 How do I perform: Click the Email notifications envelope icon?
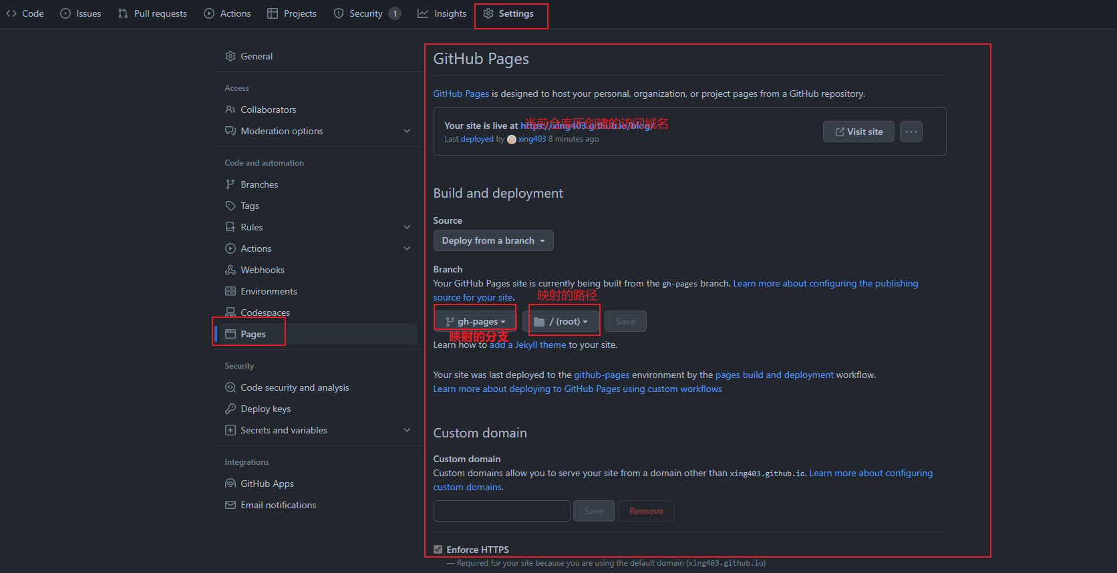pyautogui.click(x=230, y=505)
